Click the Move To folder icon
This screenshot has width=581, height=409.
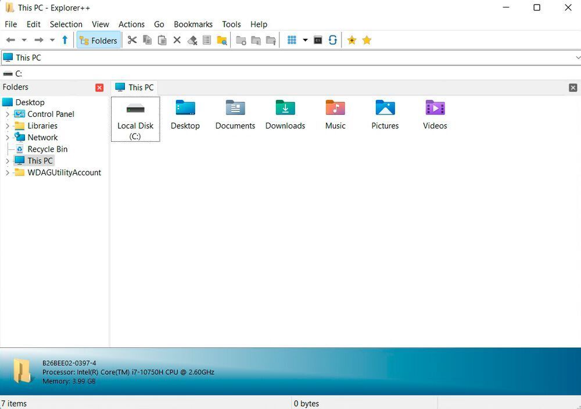pyautogui.click(x=271, y=40)
